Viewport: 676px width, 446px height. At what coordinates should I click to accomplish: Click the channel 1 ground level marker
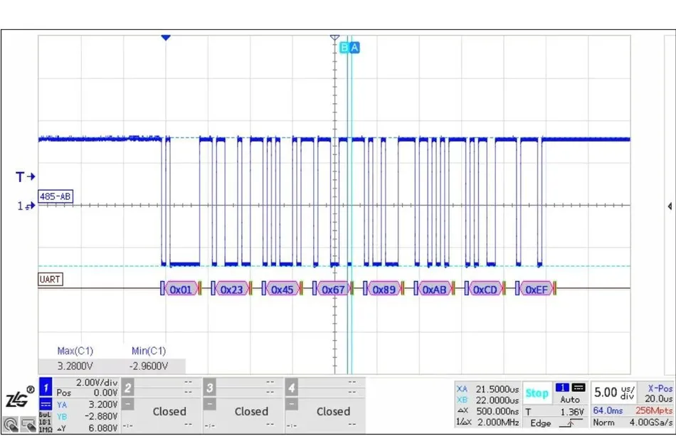click(x=26, y=206)
